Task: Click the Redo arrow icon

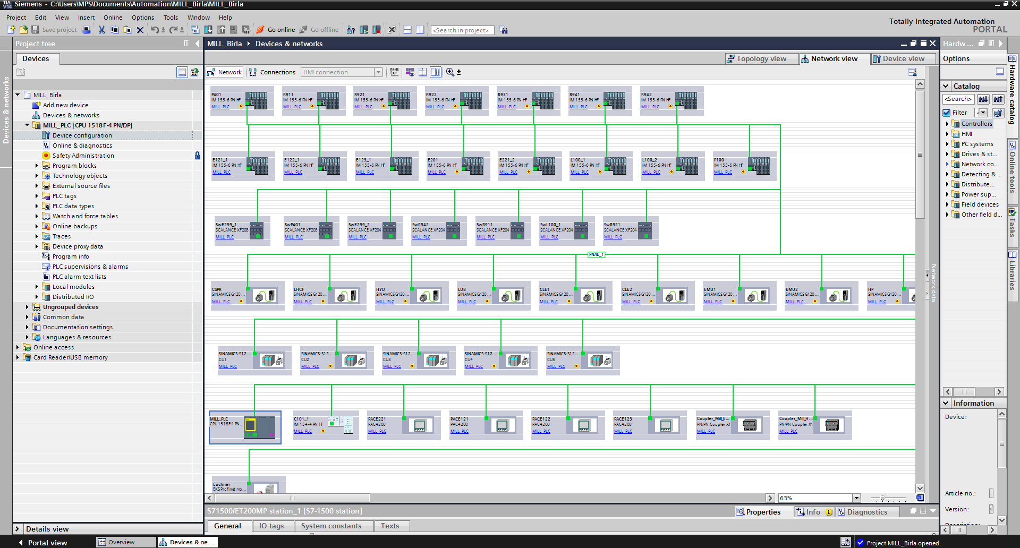Action: (173, 30)
